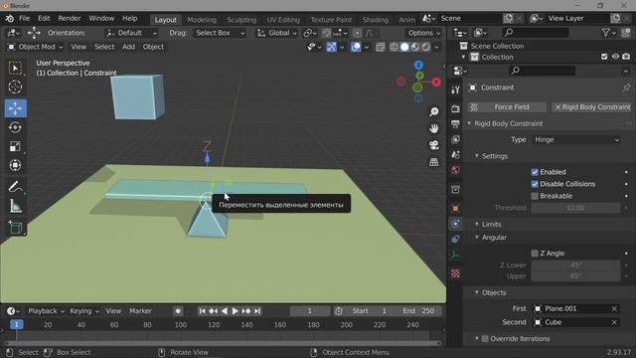The width and height of the screenshot is (636, 358).
Task: Select the Scale tool
Action: coord(16,146)
